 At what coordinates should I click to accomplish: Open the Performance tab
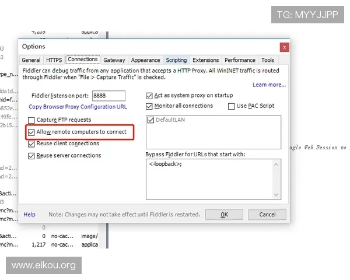240,60
